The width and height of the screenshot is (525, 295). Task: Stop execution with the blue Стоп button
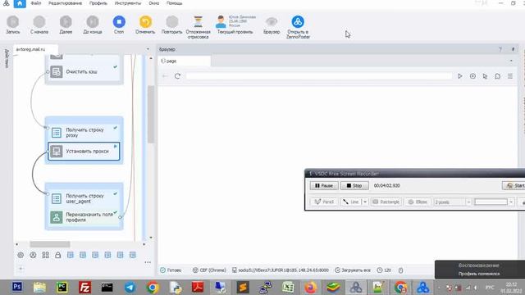tap(119, 25)
